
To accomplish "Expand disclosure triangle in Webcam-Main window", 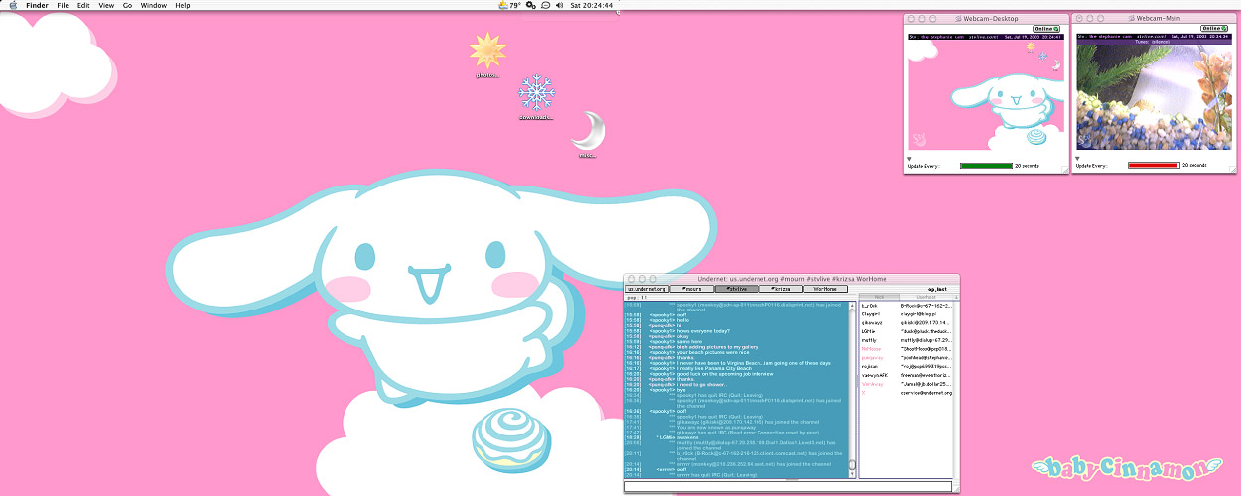I will (1078, 158).
